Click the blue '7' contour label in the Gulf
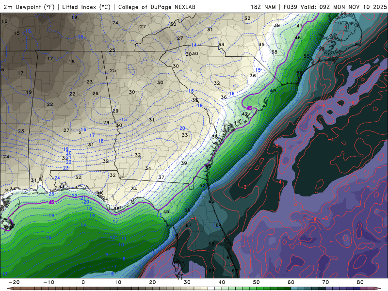This screenshot has height=291, width=388. 115,266
